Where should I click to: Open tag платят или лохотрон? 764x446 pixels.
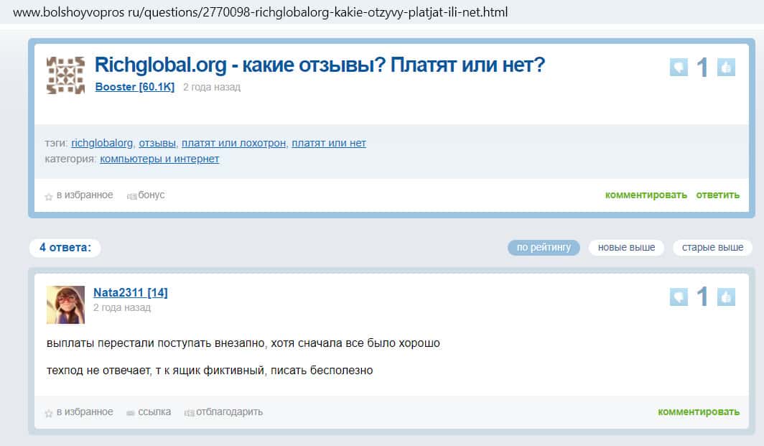click(x=234, y=144)
